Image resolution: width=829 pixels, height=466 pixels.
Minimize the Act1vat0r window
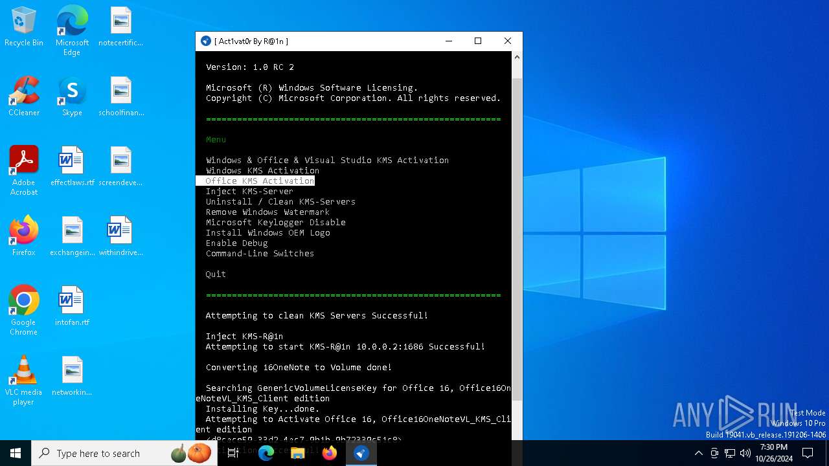tap(449, 41)
